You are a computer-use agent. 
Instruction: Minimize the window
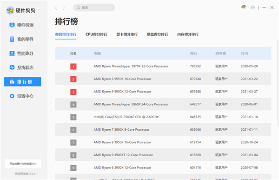click(x=264, y=7)
